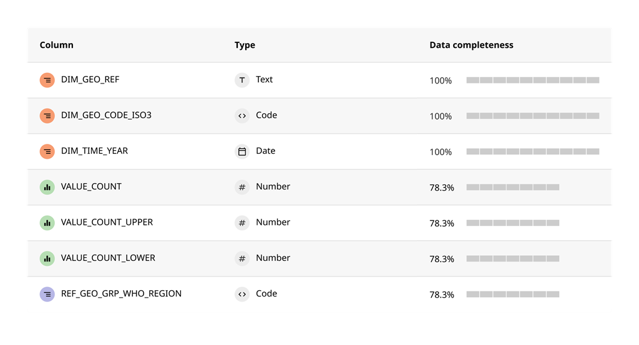639x345 pixels.
Task: Click the VALUE_COUNT 78.3% completeness bar
Action: pyautogui.click(x=512, y=187)
